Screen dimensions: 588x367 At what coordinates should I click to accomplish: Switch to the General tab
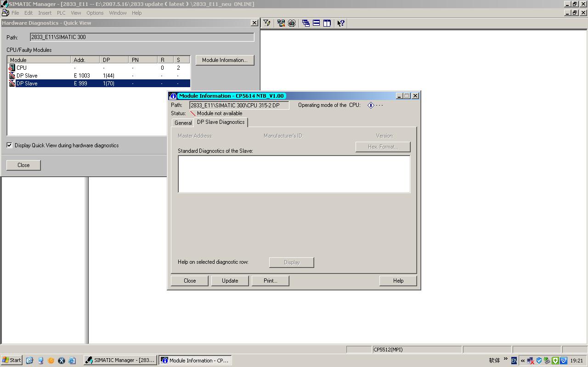[183, 123]
